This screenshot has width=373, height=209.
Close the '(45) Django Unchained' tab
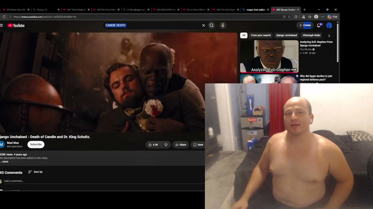[298, 10]
